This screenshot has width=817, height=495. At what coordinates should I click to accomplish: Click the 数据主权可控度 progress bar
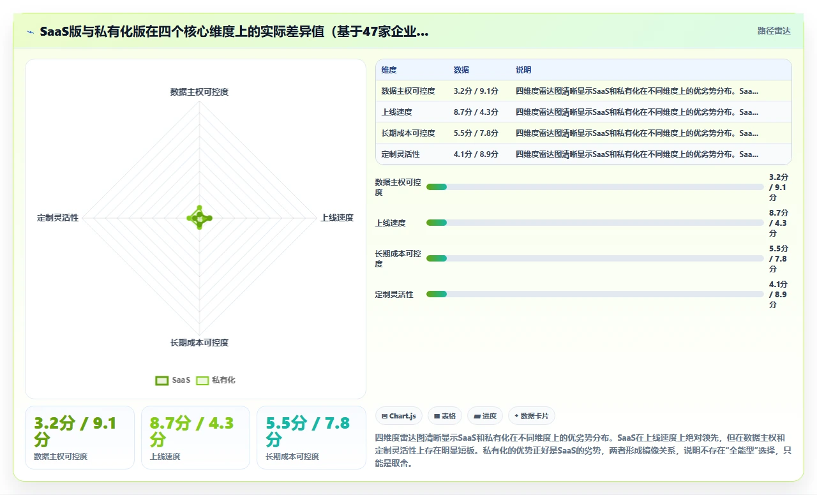[x=595, y=187]
